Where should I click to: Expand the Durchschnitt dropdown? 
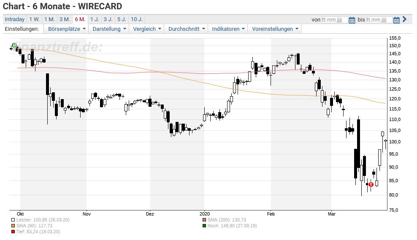pos(186,29)
